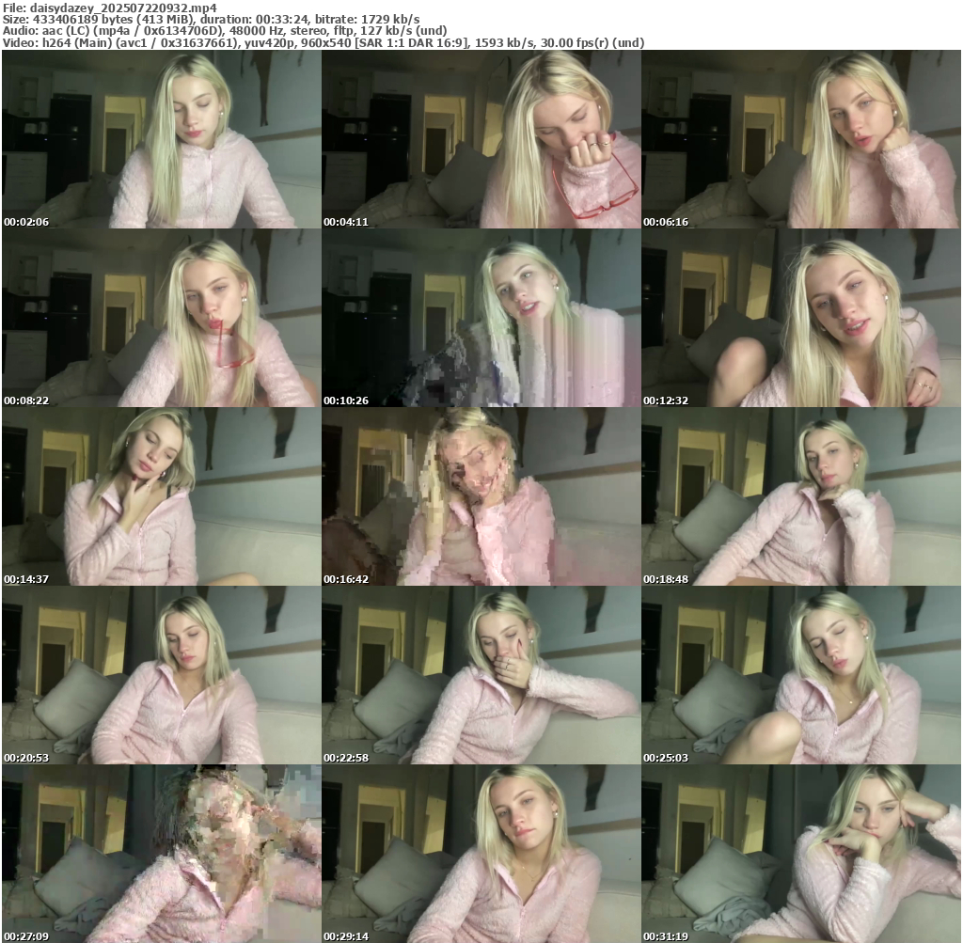Pick the pixelated thumbnail marked 00:16:42
Image resolution: width=963 pixels, height=943 pixels.
[481, 496]
